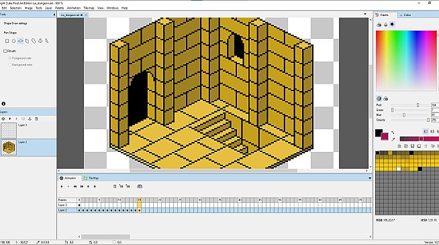The image size is (439, 245).
Task: Play the animation
Action: [62, 186]
